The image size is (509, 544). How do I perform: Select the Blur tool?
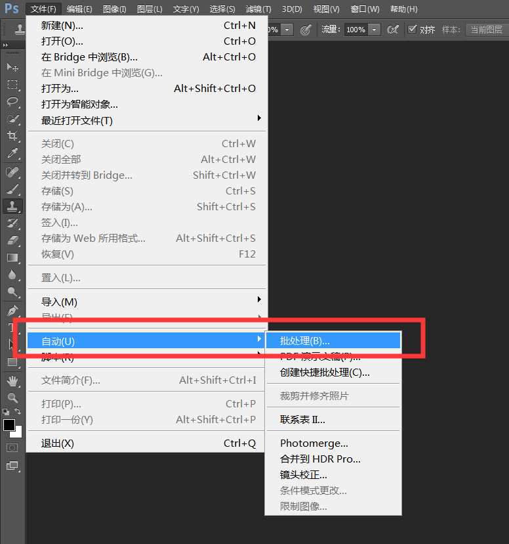(12, 275)
